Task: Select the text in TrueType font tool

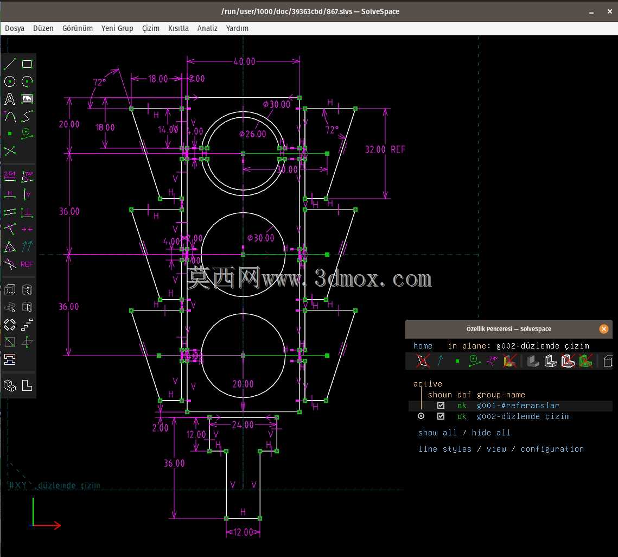Action: [x=10, y=99]
